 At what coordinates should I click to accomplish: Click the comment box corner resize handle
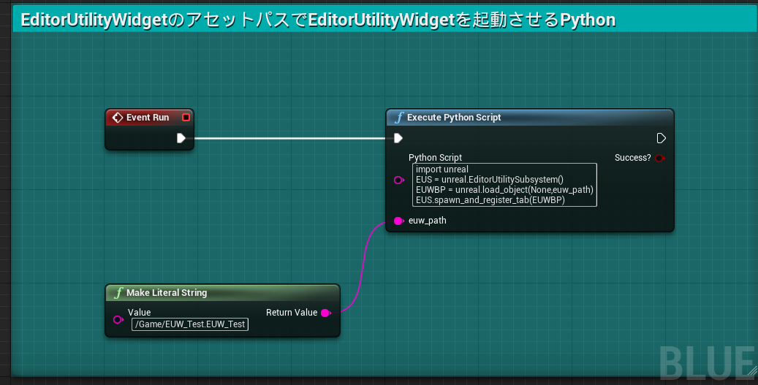click(x=751, y=370)
